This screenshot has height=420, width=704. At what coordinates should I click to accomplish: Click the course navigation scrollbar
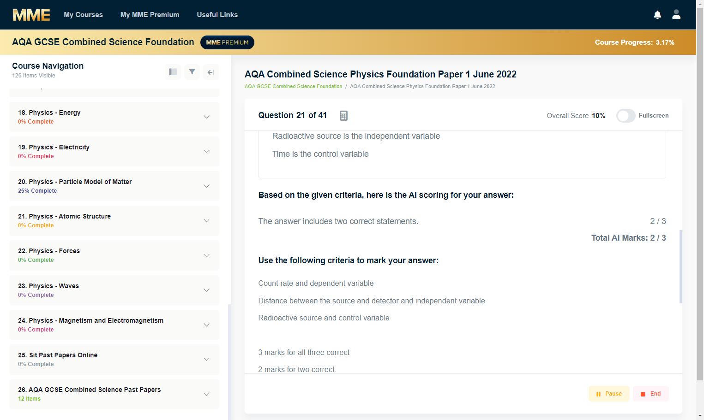(229, 362)
